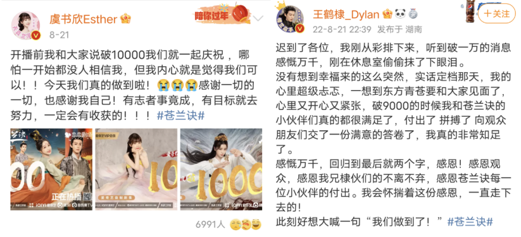Click the 22-8-21 22:39 post timestamp
521x237 pixels.
(x=342, y=29)
